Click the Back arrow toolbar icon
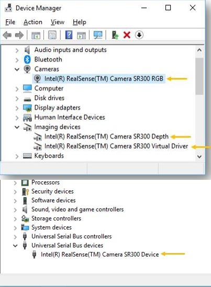This screenshot has height=287, width=211. pos(7,35)
